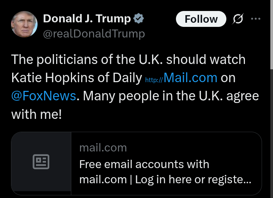Click the @FoxNews mention

(x=44, y=96)
